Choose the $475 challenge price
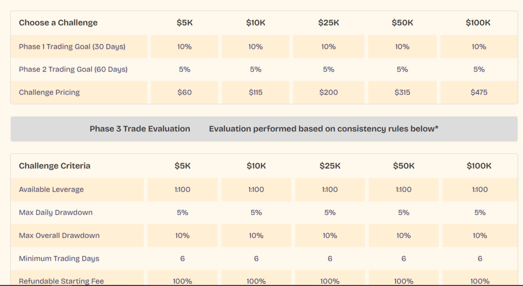The height and width of the screenshot is (286, 523). [x=479, y=92]
